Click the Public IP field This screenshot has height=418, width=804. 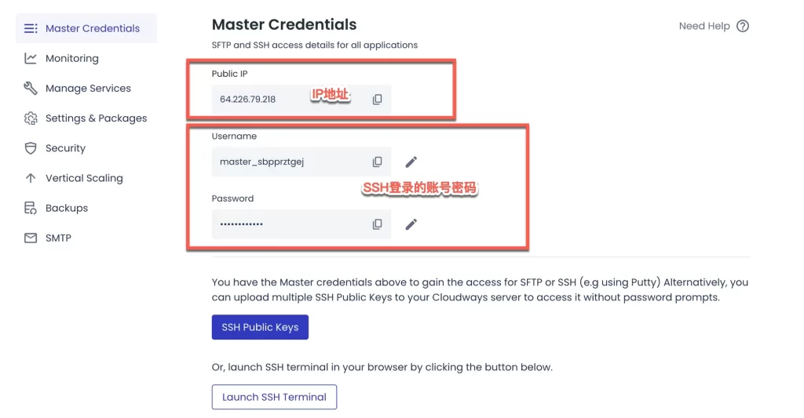301,100
